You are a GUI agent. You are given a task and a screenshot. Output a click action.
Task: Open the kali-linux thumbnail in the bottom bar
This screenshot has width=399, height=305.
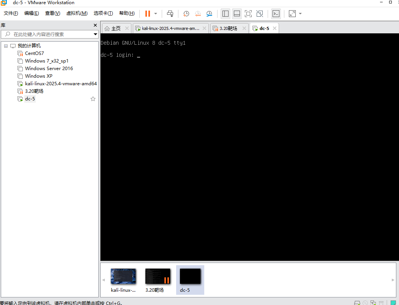point(123,280)
